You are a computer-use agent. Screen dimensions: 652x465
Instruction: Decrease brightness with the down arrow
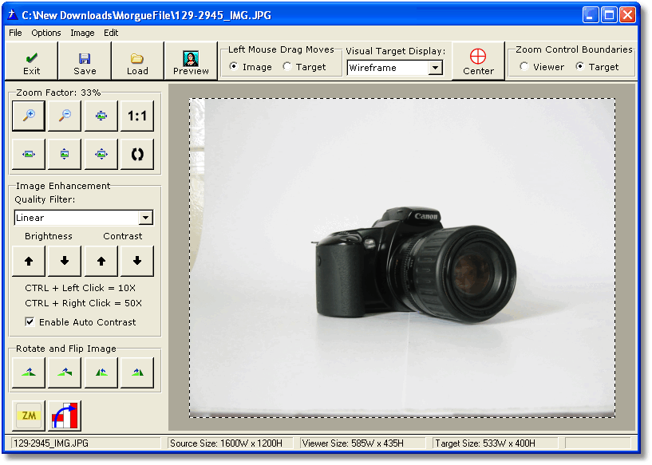pyautogui.click(x=65, y=261)
